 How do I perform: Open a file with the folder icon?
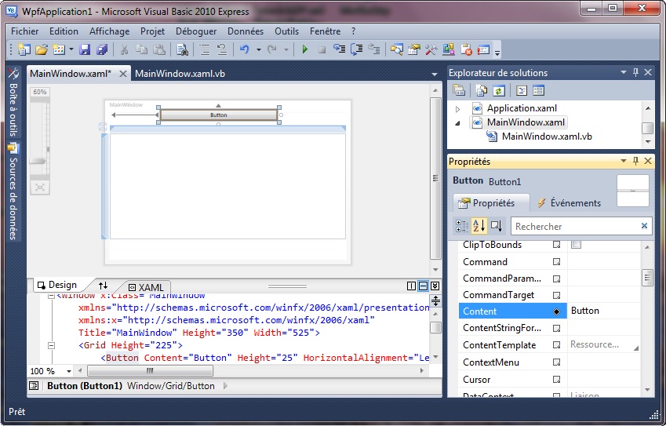click(42, 49)
